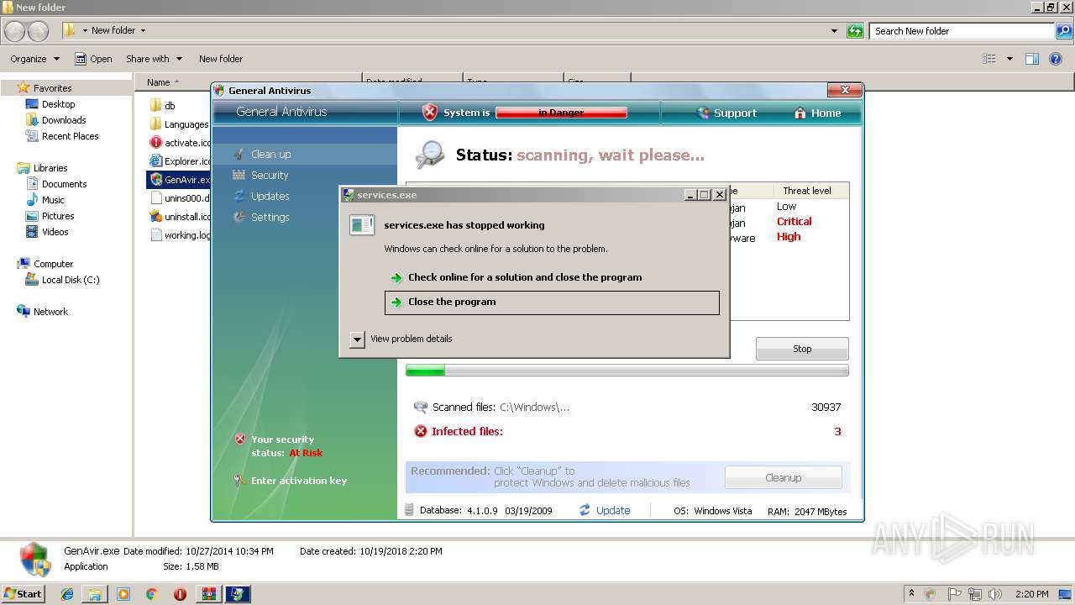Click the magnifier scan status icon
The height and width of the screenshot is (605, 1075).
point(430,155)
